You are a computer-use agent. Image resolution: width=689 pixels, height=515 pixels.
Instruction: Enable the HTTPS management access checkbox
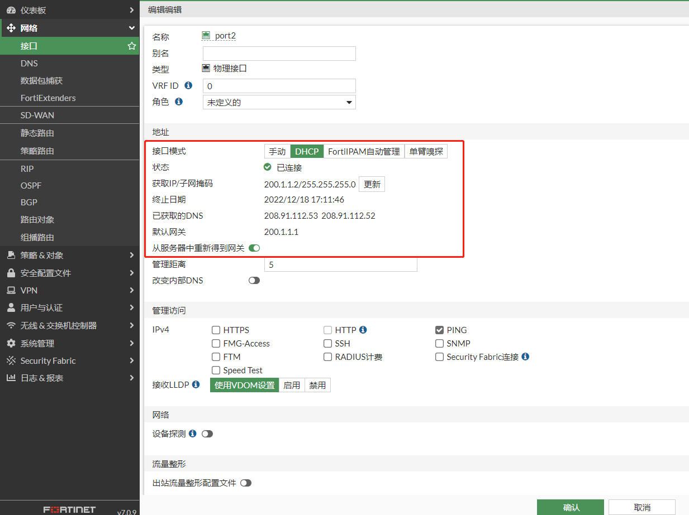216,330
